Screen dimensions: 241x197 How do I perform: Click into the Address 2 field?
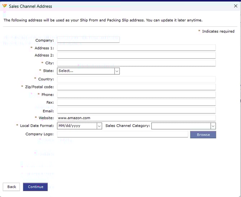pyautogui.click(x=136, y=55)
